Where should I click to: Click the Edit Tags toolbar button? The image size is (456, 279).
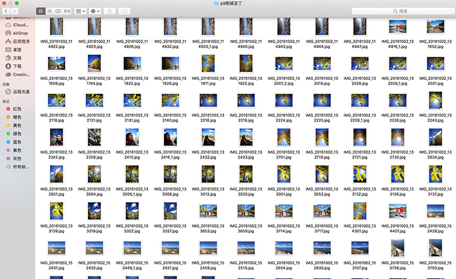click(124, 11)
